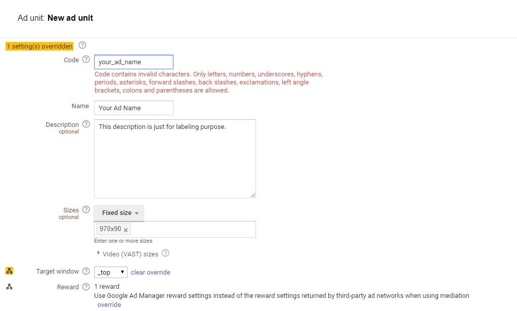The image size is (517, 311).
Task: Expand the Video (VAST) sizes section
Action: 98,253
